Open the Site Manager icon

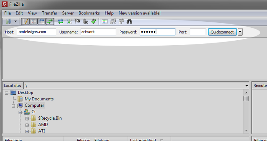click(x=8, y=22)
